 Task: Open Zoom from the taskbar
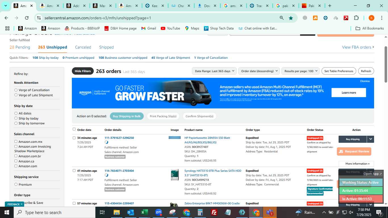click(x=158, y=212)
